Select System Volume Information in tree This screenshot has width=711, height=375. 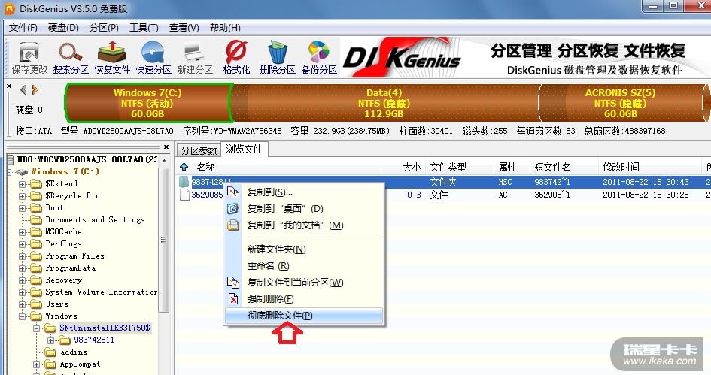[101, 292]
